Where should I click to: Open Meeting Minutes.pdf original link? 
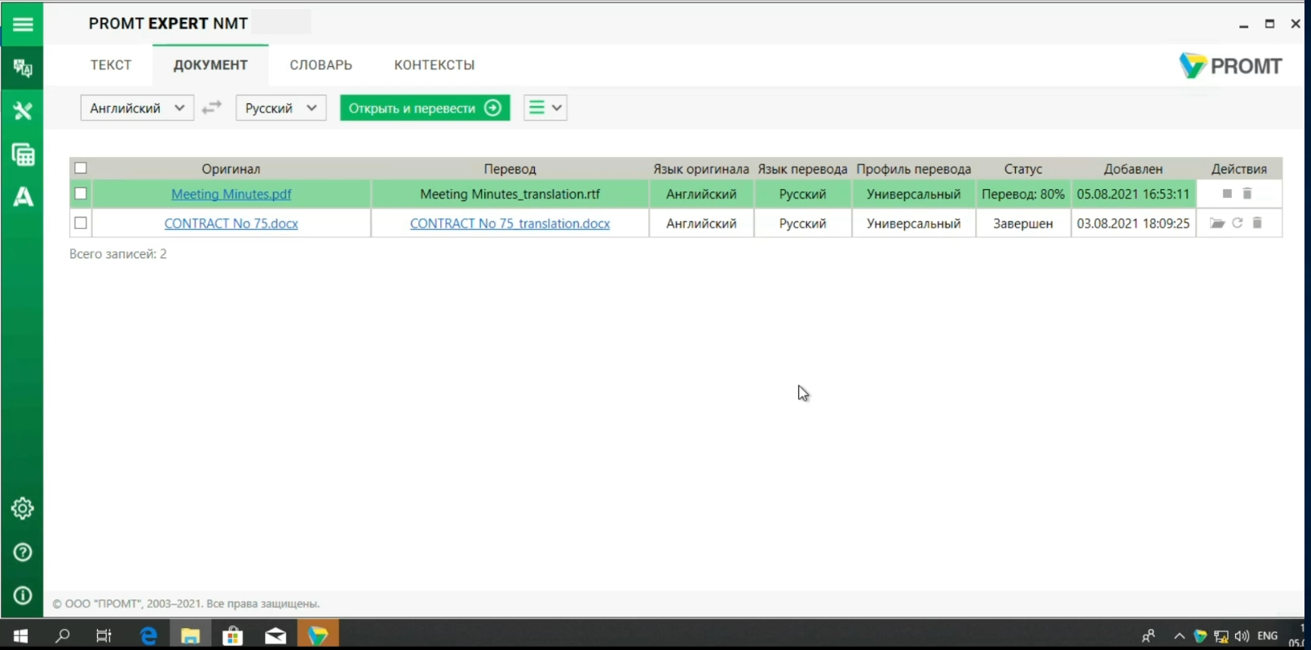tap(232, 194)
